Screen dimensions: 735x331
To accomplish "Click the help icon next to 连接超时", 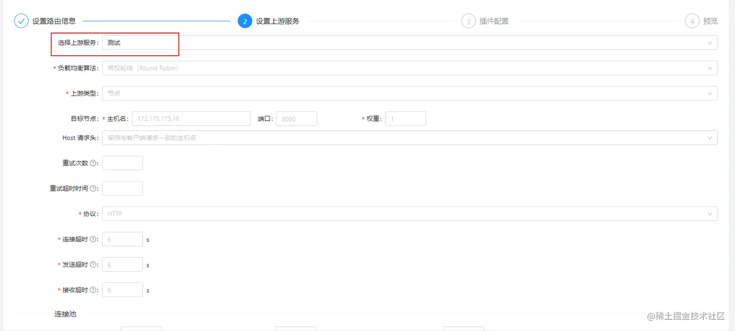I will (93, 239).
